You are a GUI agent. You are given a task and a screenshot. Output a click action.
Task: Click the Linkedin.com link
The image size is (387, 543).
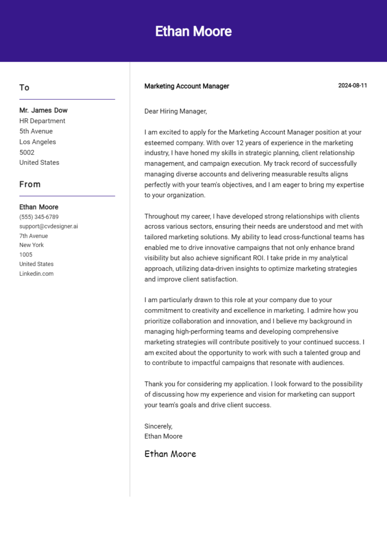[x=37, y=274]
